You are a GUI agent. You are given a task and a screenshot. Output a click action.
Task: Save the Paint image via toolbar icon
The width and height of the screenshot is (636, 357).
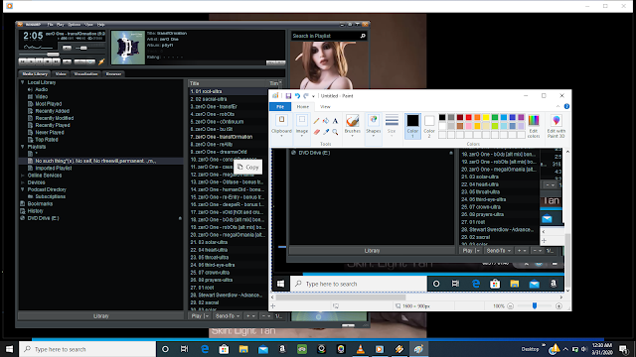[x=288, y=96]
